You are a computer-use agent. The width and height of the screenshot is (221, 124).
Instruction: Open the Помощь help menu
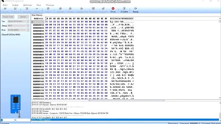[50, 5]
